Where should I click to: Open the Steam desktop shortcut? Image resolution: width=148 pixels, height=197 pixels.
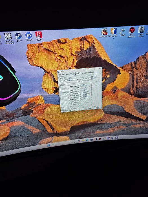tap(19, 37)
